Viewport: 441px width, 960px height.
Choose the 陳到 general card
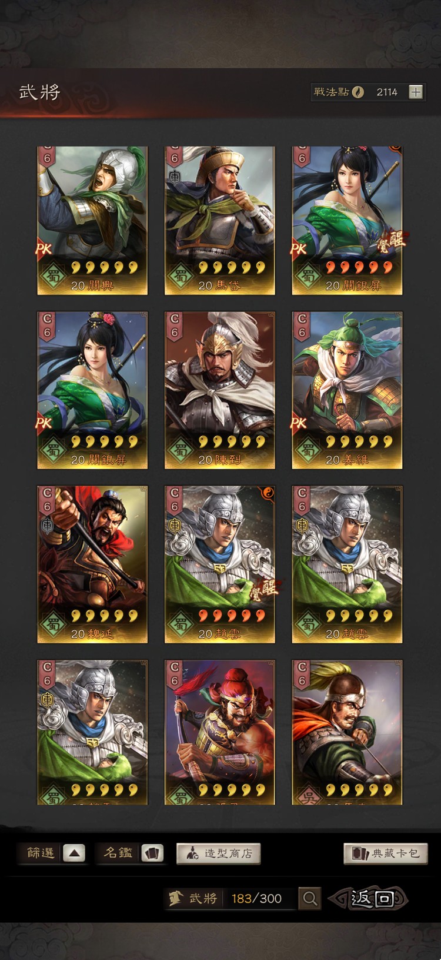coord(219,390)
